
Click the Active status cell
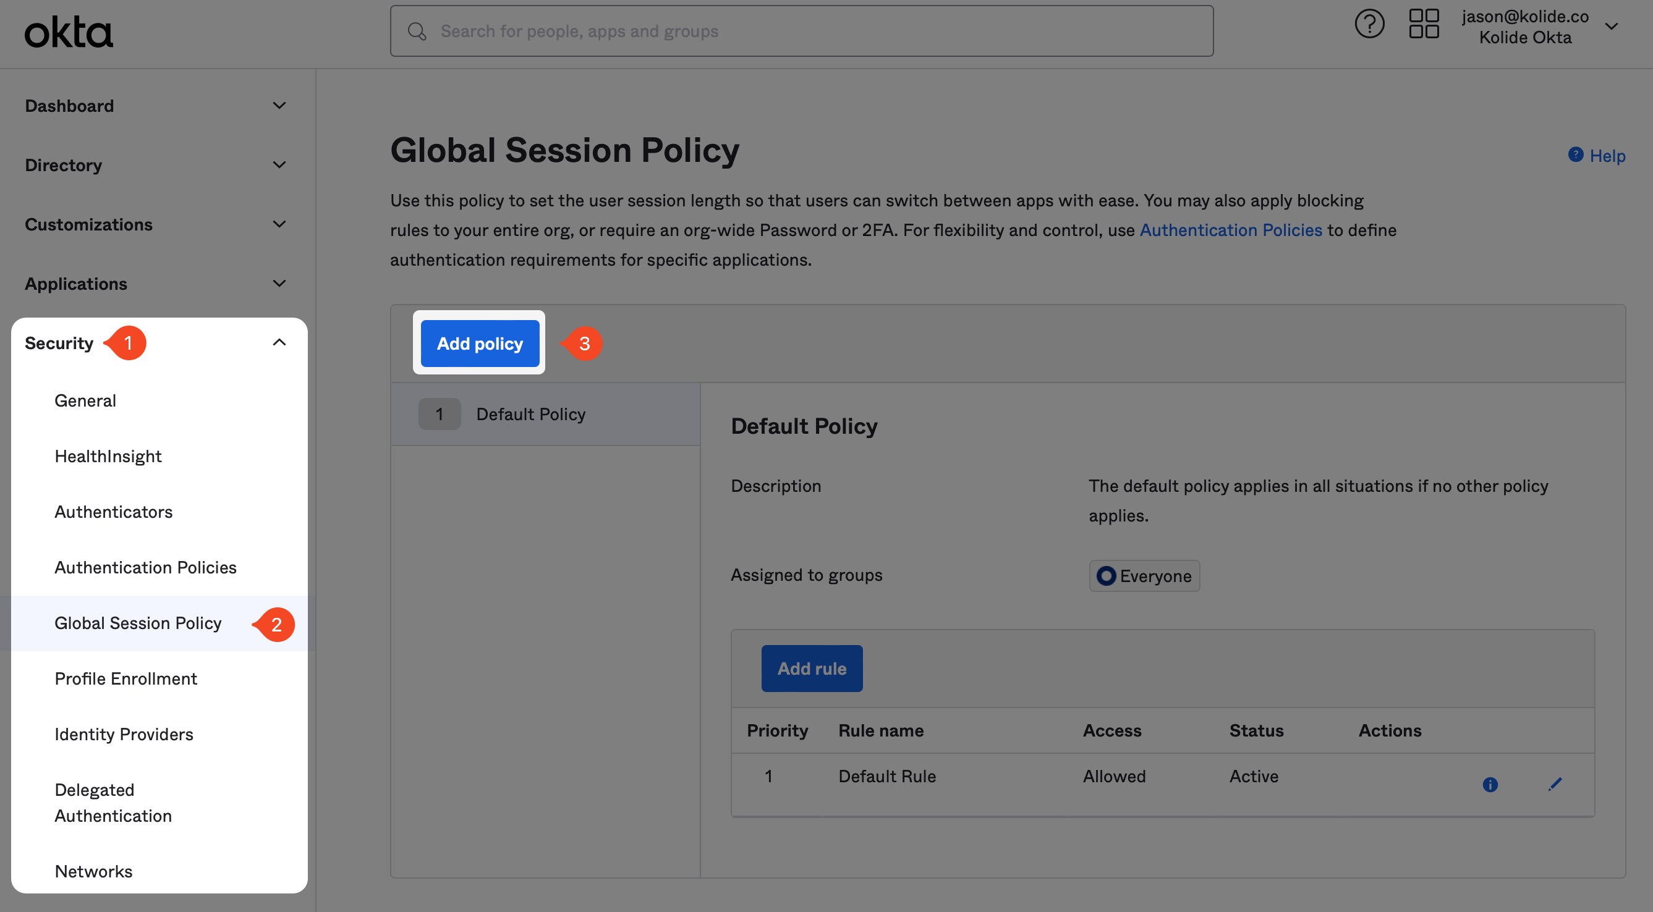click(x=1254, y=776)
